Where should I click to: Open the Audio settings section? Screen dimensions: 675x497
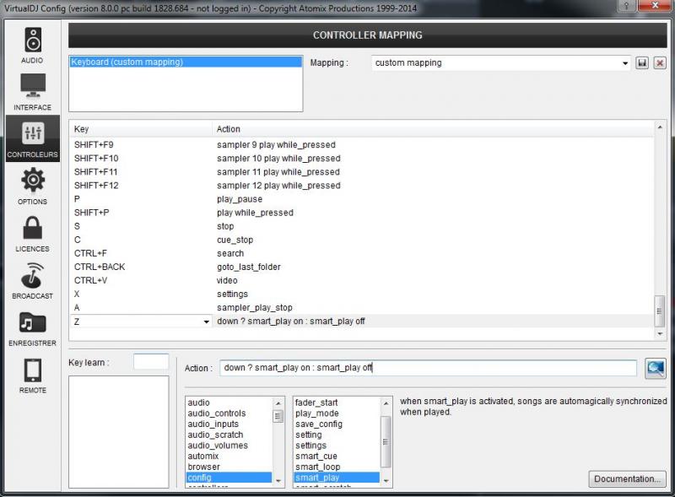[32, 45]
